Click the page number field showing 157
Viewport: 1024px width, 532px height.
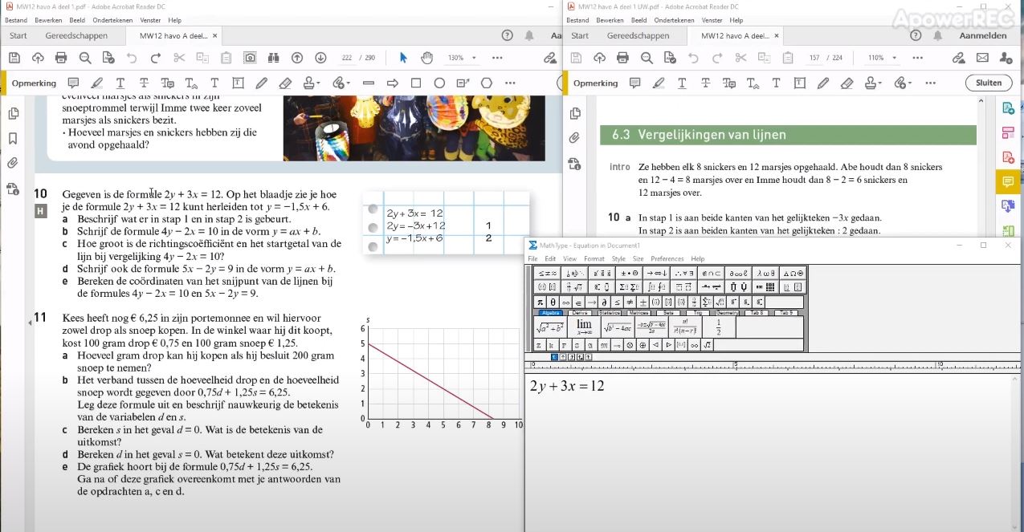click(x=814, y=58)
